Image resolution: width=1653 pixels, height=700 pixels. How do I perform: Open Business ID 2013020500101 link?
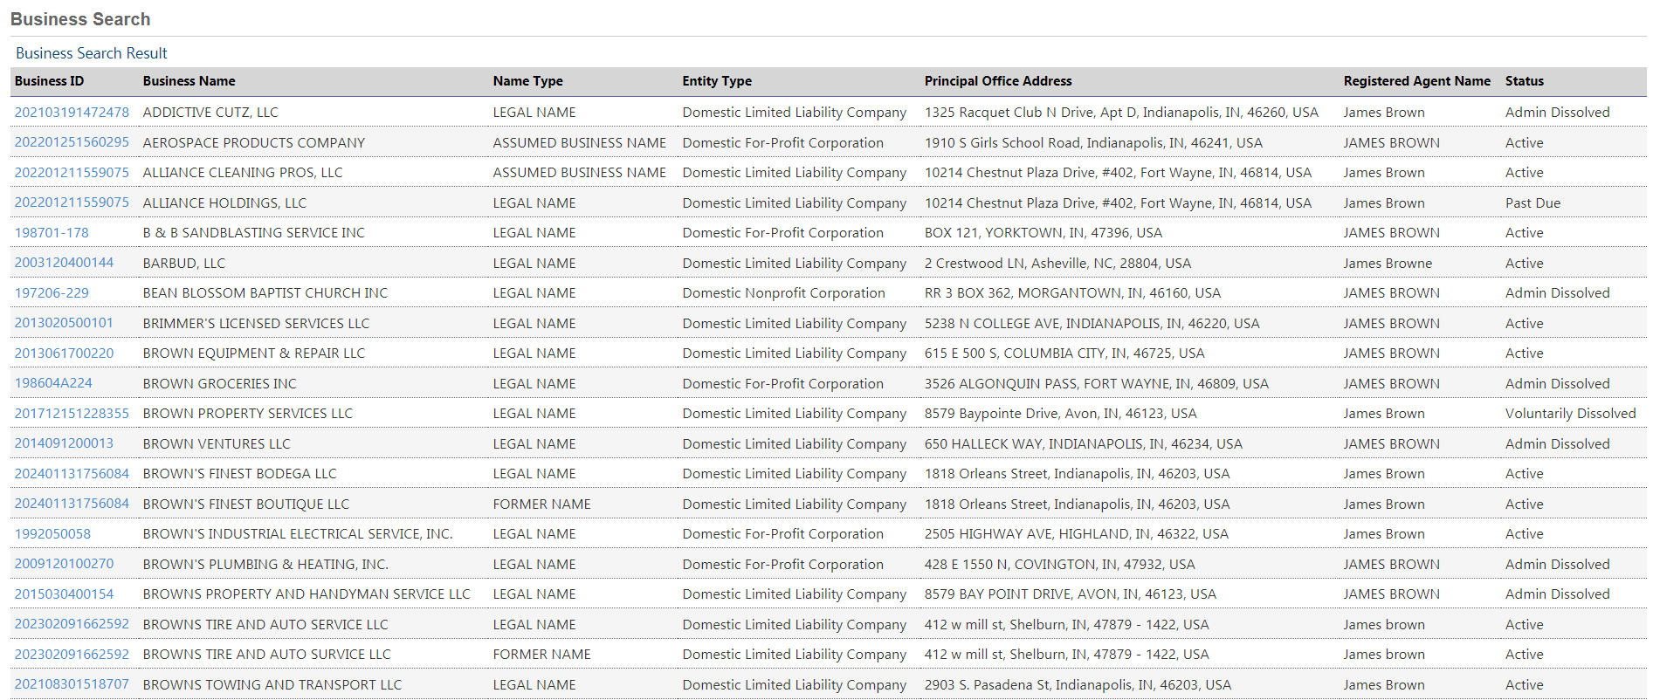click(x=64, y=323)
